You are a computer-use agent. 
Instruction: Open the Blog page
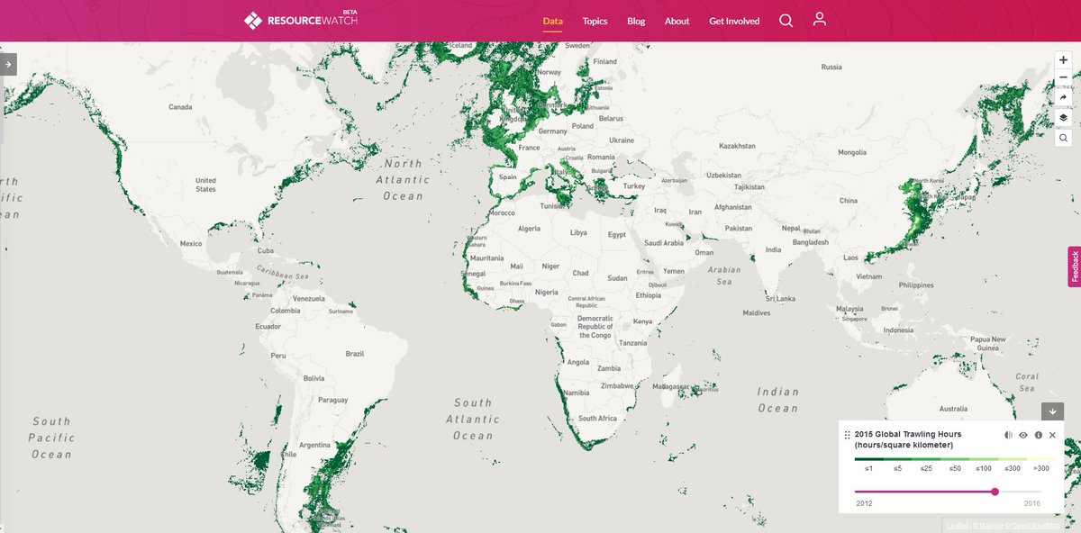pos(636,21)
